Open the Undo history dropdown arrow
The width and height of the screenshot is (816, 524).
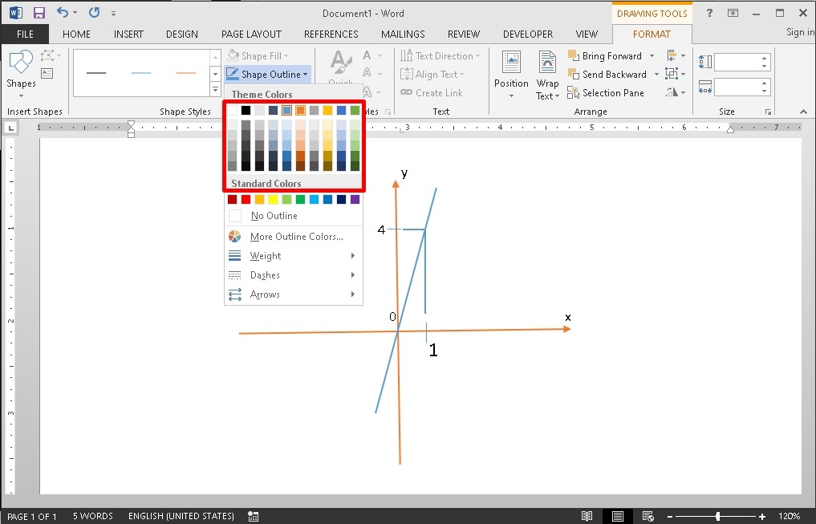[x=75, y=13]
